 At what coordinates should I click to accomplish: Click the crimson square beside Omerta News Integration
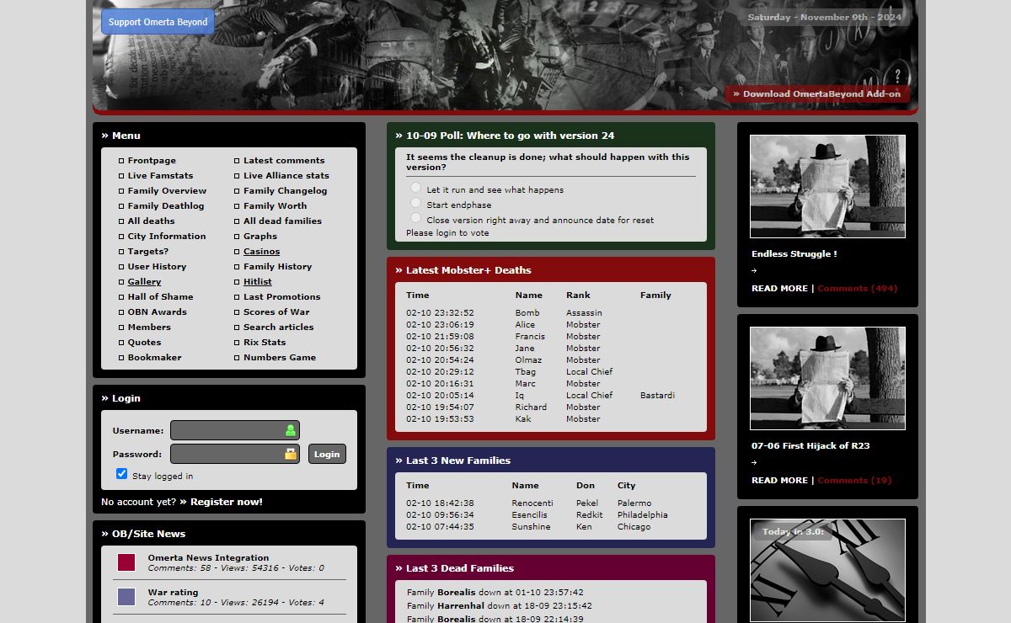click(x=126, y=562)
